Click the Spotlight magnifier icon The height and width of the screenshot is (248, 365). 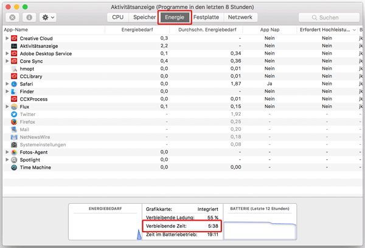click(x=14, y=160)
